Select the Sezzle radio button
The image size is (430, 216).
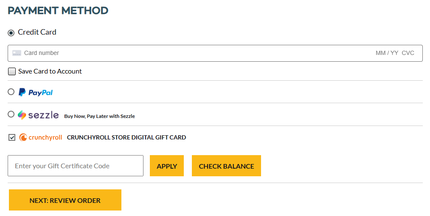click(11, 114)
